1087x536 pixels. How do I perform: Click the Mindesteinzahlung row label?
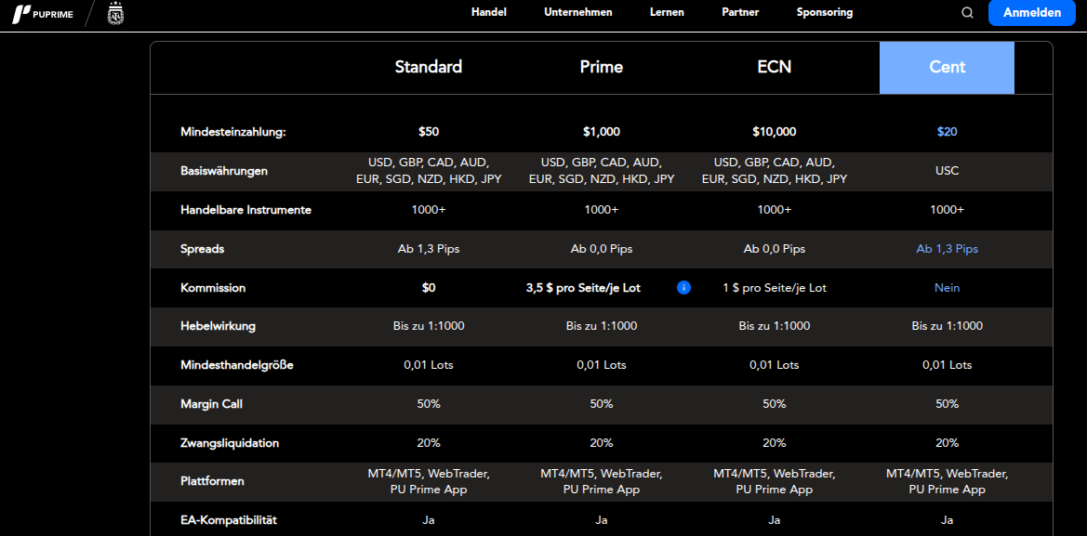[x=233, y=132]
